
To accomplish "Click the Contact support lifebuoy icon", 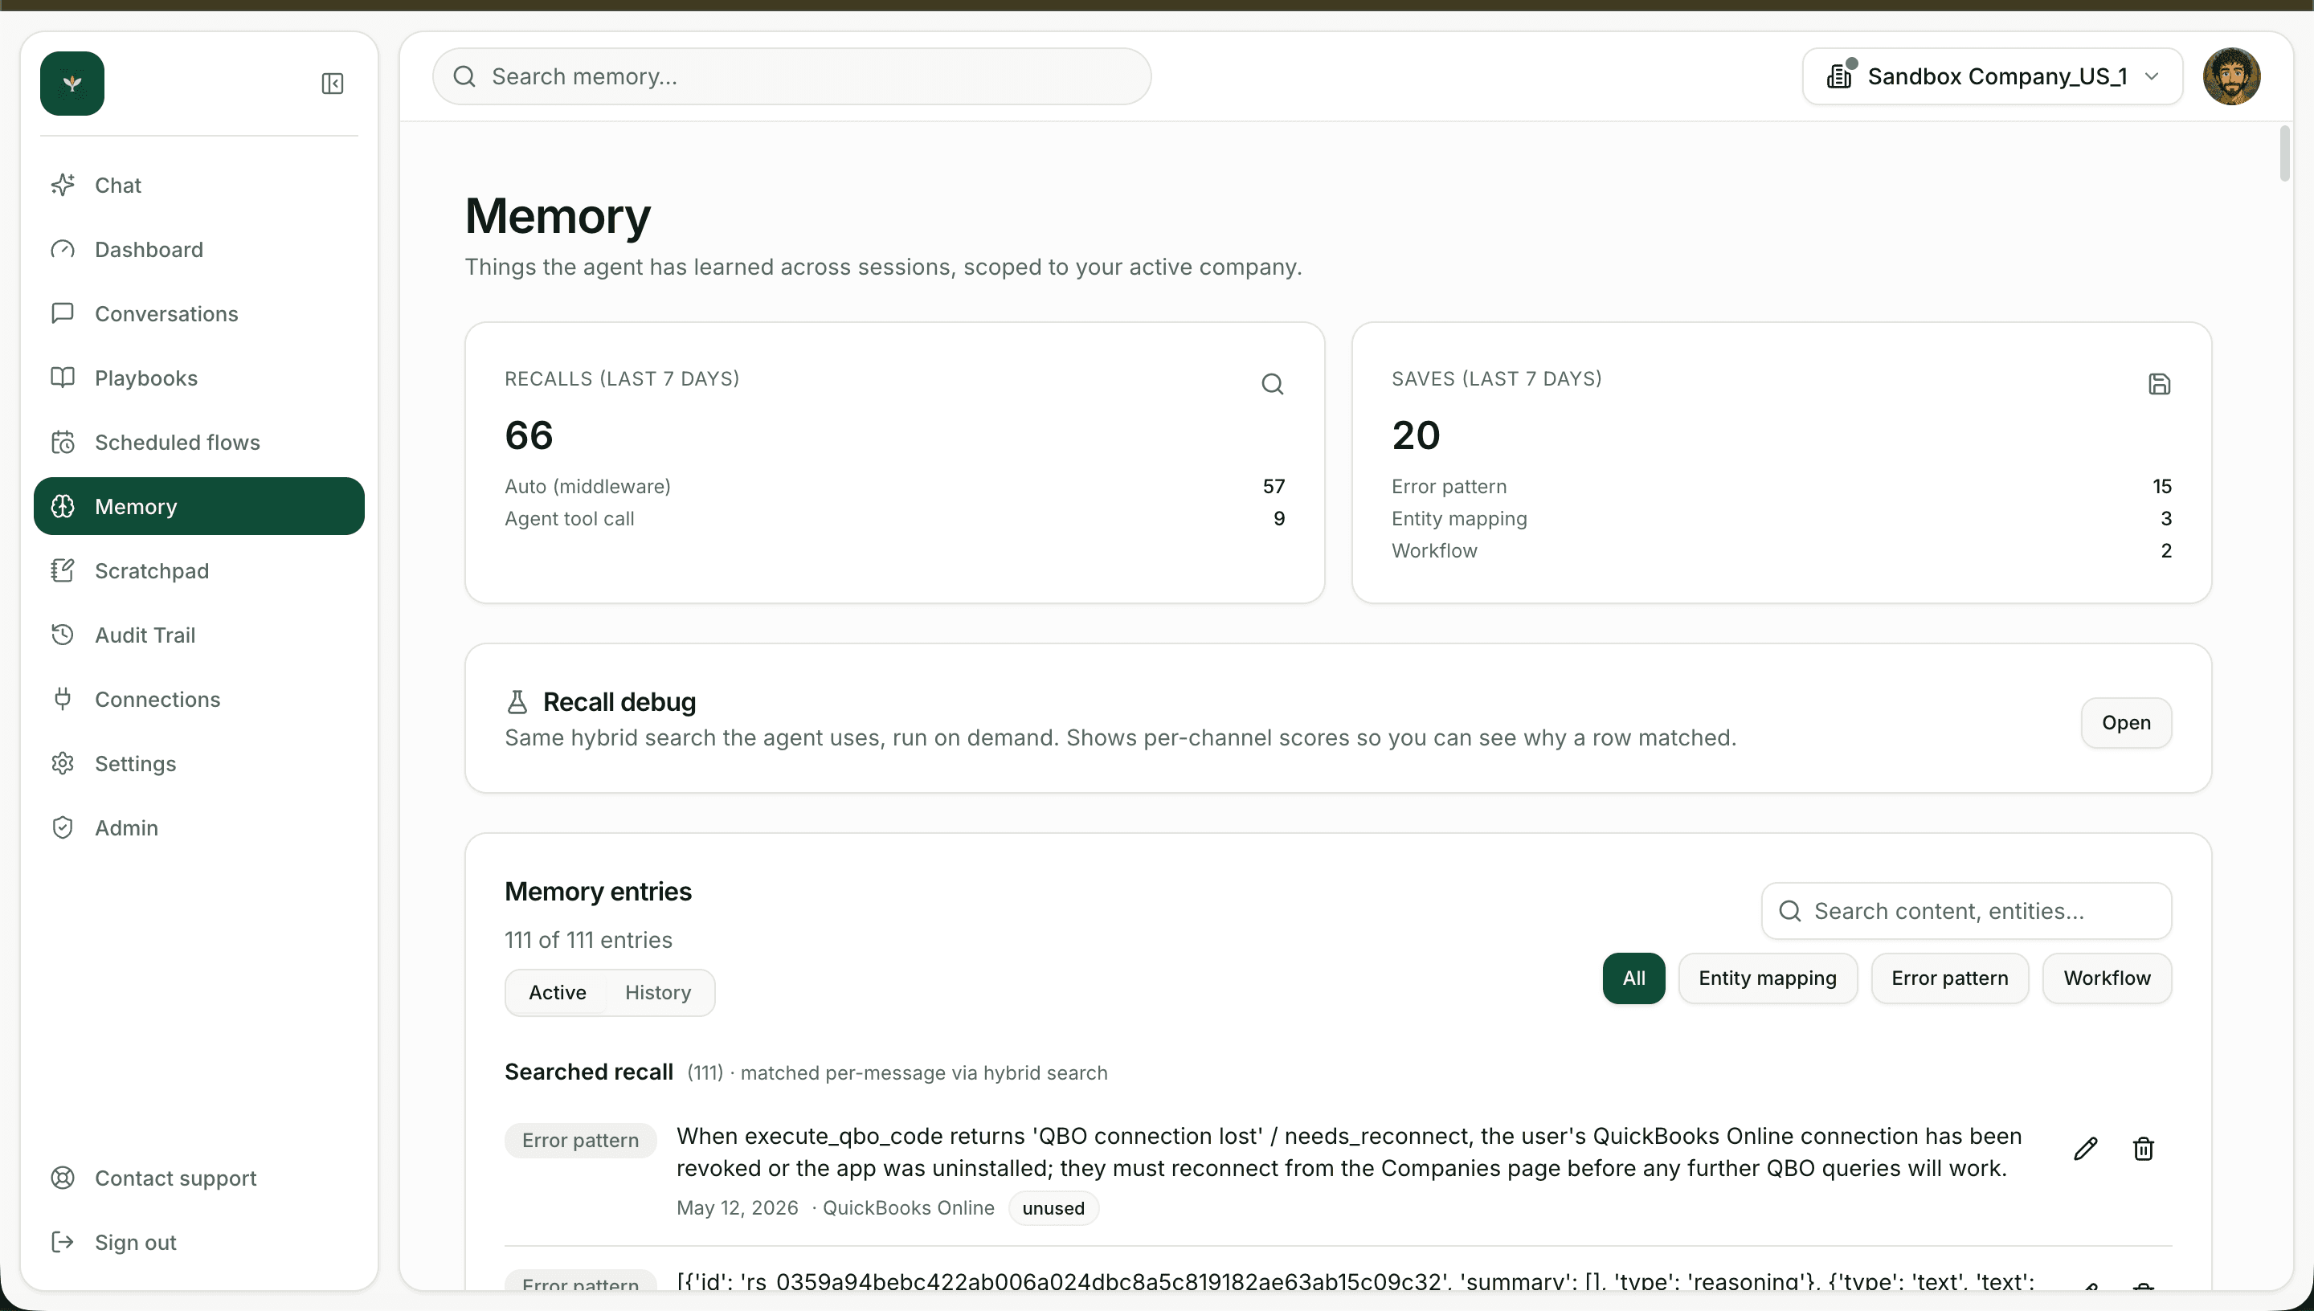I will 63,1178.
